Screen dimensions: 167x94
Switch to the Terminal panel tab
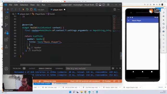coord(59,68)
